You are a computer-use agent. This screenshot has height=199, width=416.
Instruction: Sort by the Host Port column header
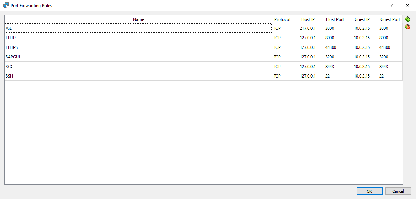point(335,19)
